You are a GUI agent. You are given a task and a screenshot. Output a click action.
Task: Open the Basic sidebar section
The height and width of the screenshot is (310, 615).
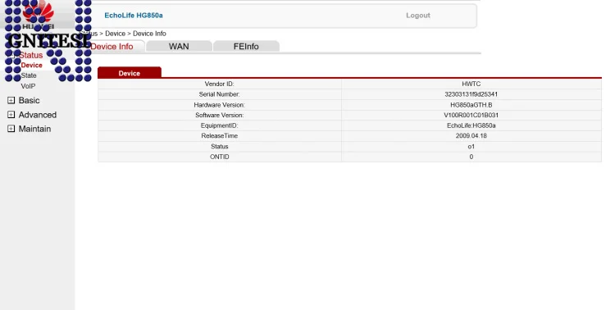tap(29, 100)
